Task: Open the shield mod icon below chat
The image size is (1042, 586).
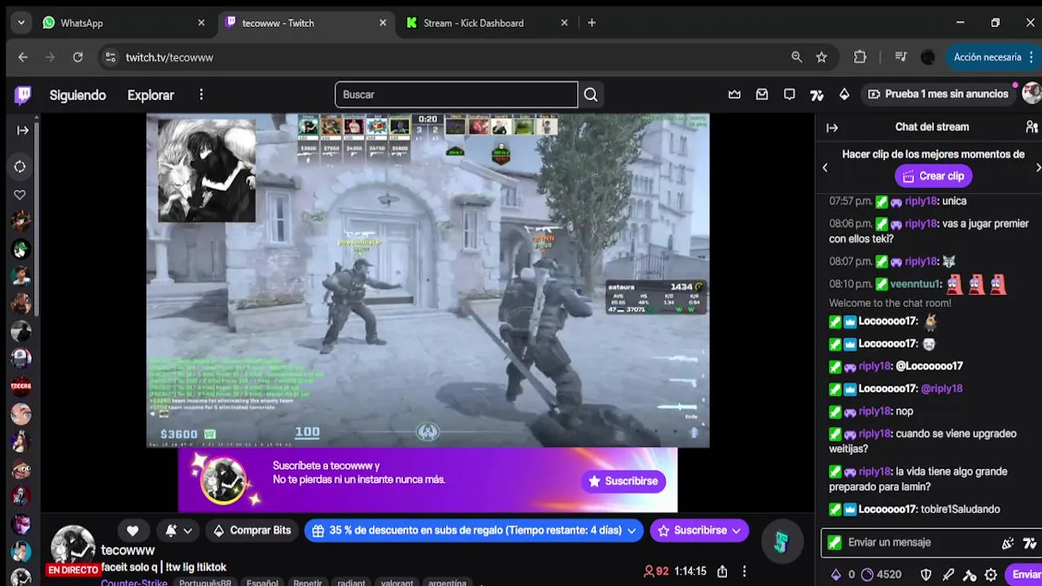Action: click(x=926, y=575)
